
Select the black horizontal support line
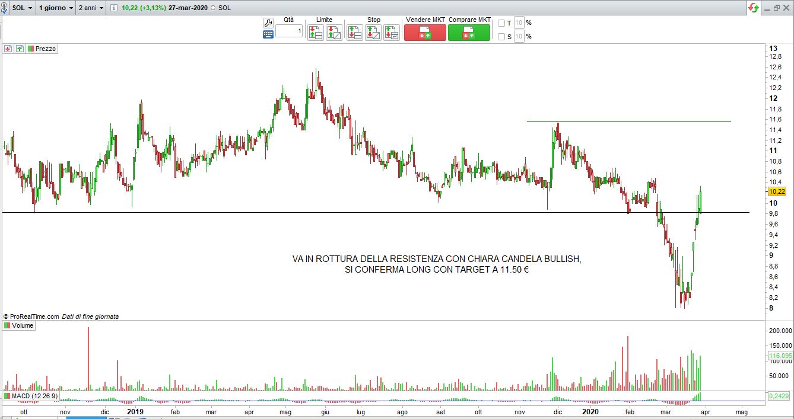(376, 212)
